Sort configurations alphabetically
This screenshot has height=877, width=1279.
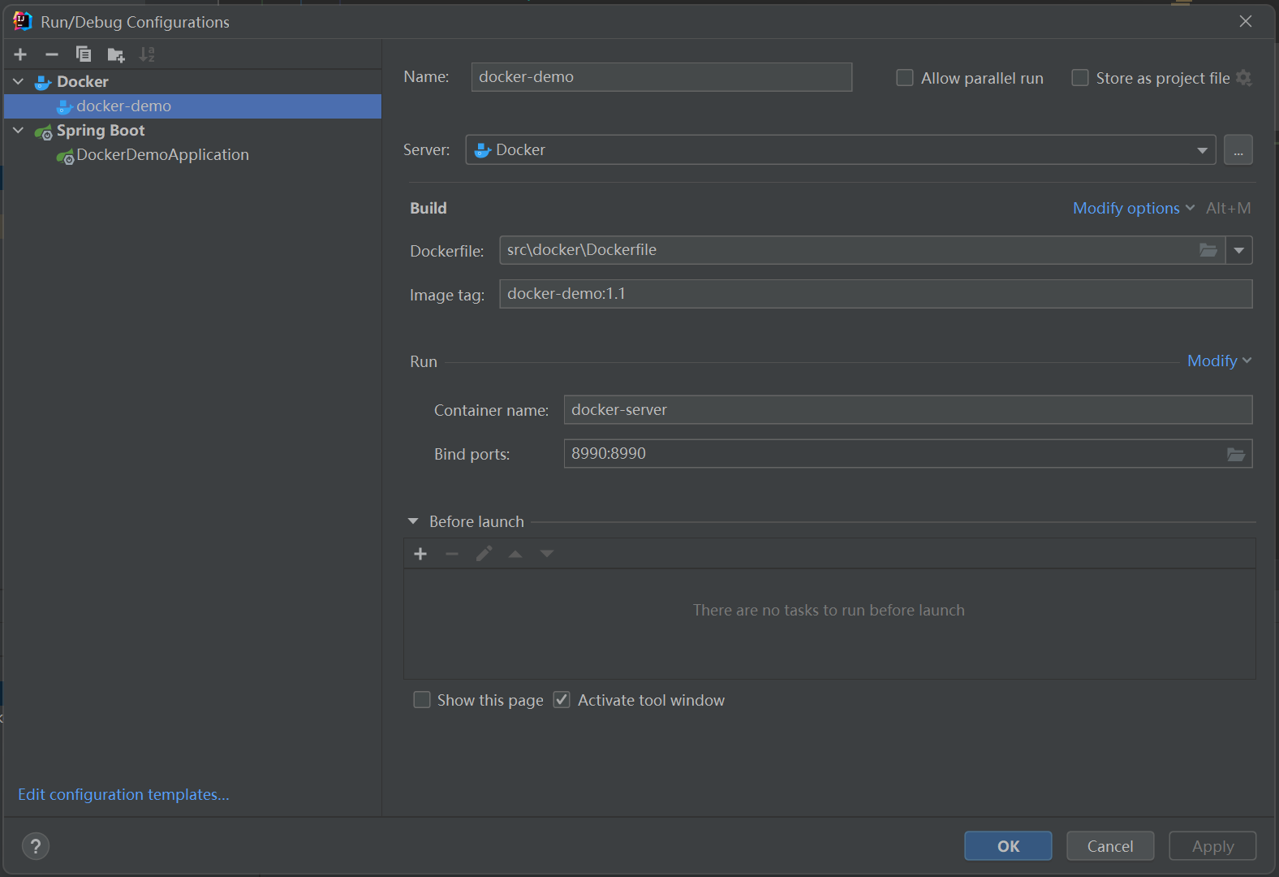coord(147,54)
